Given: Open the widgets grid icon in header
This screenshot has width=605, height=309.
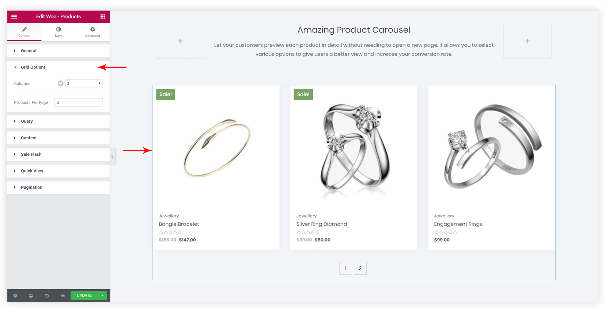Looking at the screenshot, I should click(x=103, y=16).
